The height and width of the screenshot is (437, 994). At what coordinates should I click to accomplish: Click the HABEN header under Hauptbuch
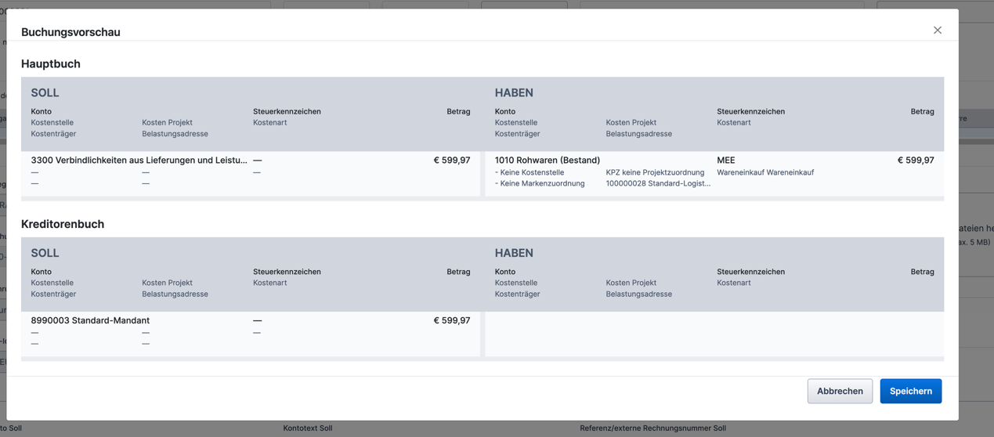pyautogui.click(x=514, y=92)
